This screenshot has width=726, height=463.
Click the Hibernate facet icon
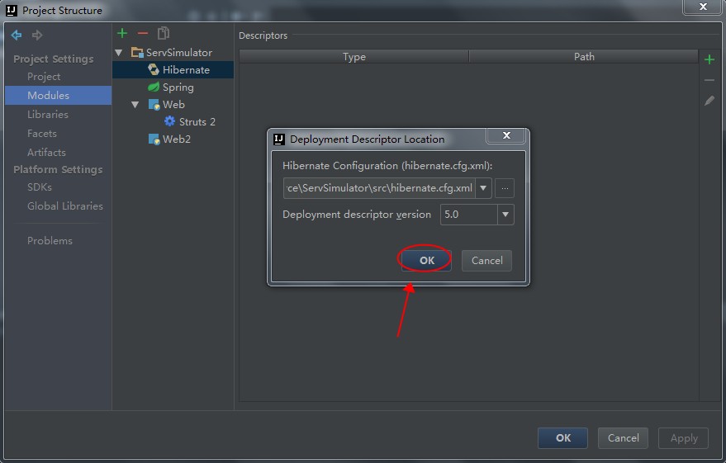pyautogui.click(x=154, y=69)
